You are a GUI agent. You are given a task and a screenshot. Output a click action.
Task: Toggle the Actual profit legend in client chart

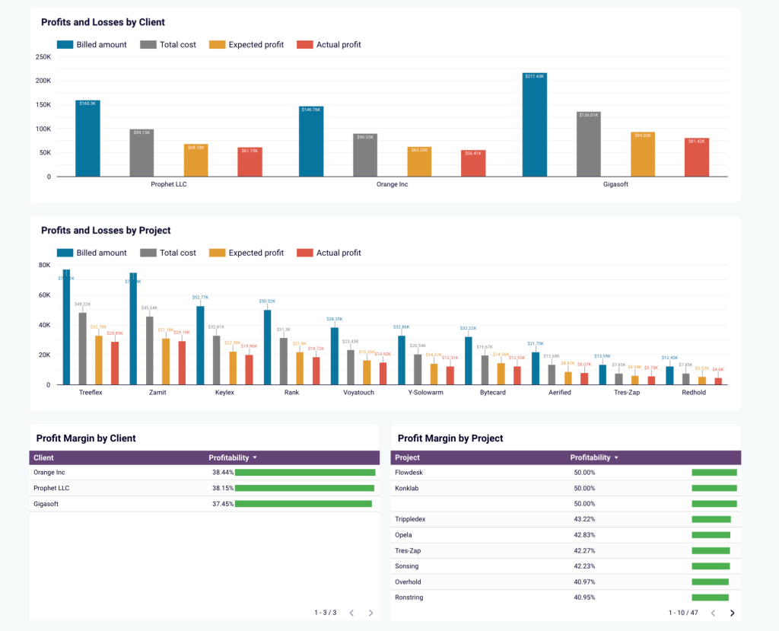[329, 44]
